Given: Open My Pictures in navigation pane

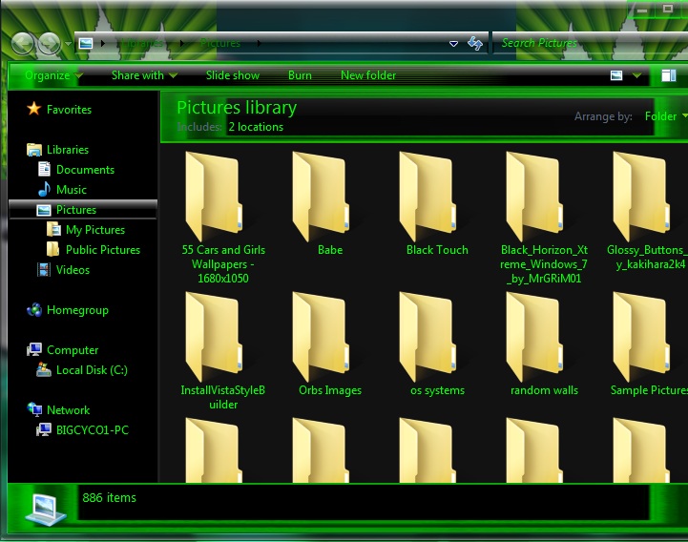Looking at the screenshot, I should pyautogui.click(x=95, y=230).
